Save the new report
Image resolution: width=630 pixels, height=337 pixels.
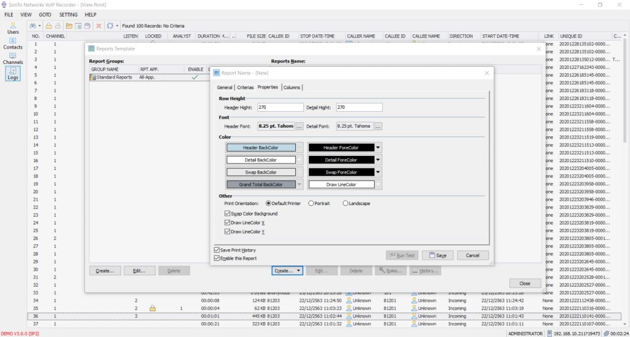[437, 255]
